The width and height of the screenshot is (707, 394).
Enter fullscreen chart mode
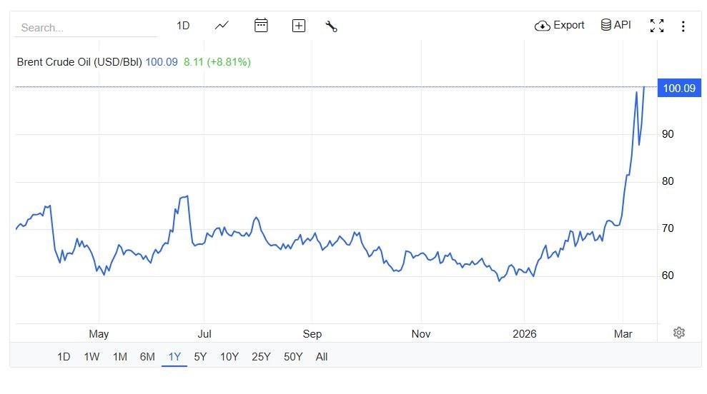[656, 26]
